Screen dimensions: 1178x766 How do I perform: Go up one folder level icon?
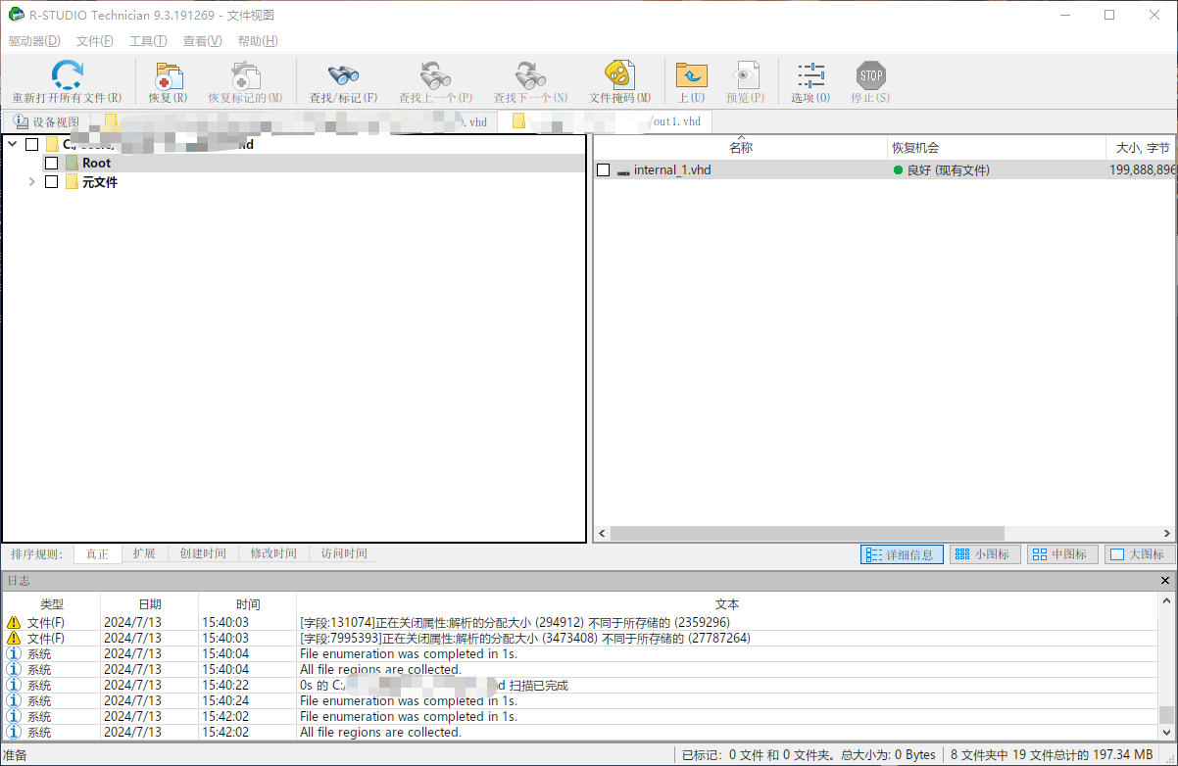pos(691,75)
